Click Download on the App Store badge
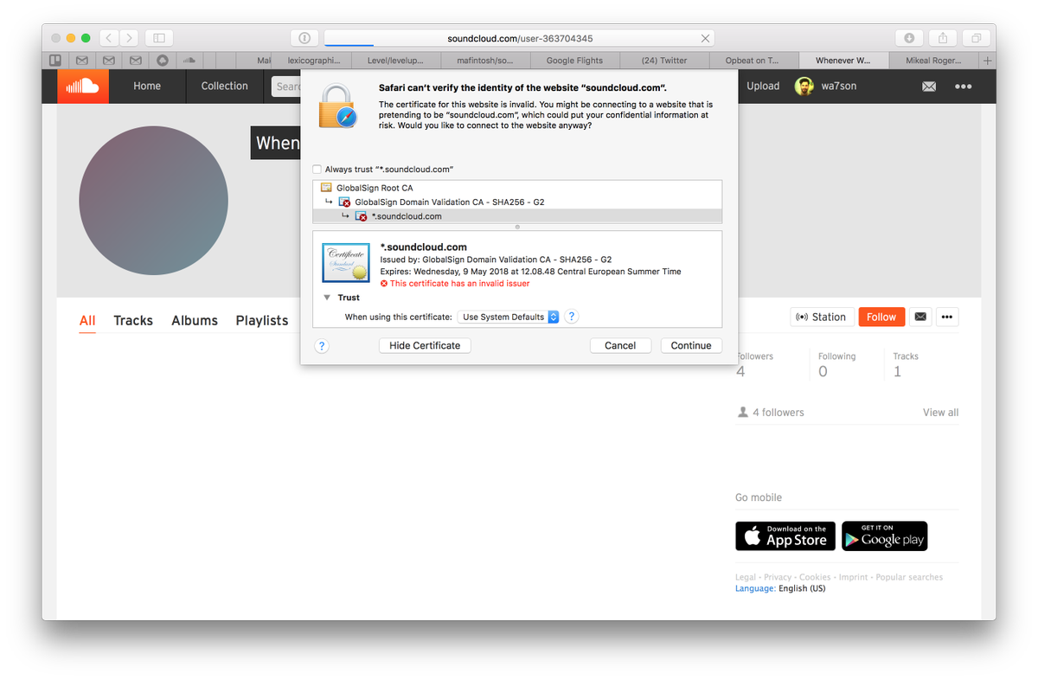 pos(785,536)
